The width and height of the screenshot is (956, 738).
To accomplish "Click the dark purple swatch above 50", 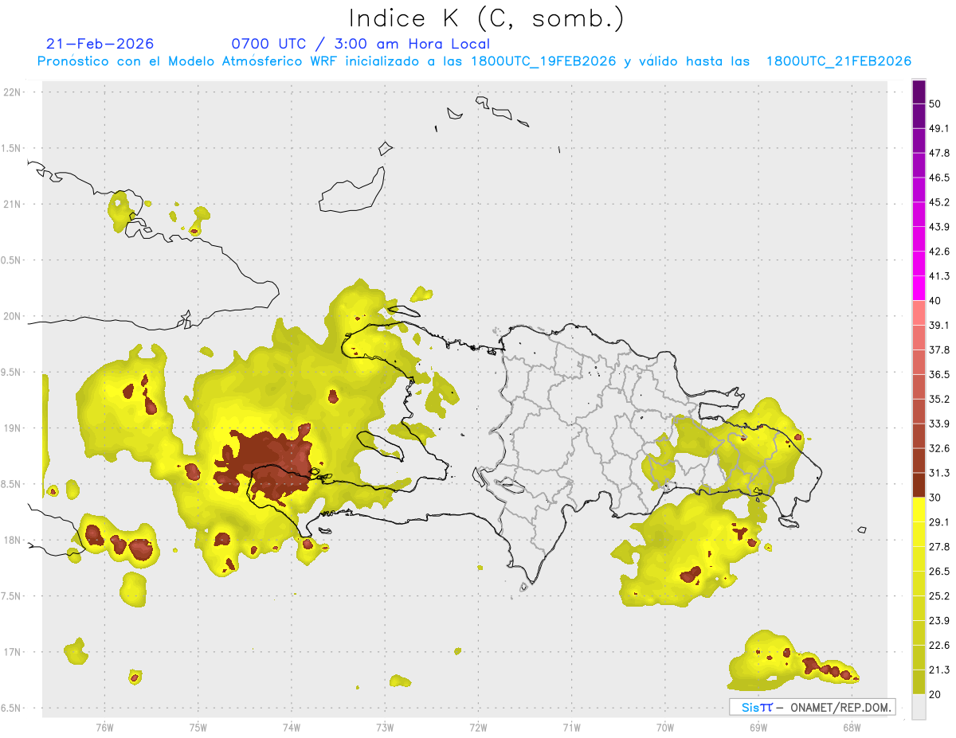I will (x=919, y=92).
